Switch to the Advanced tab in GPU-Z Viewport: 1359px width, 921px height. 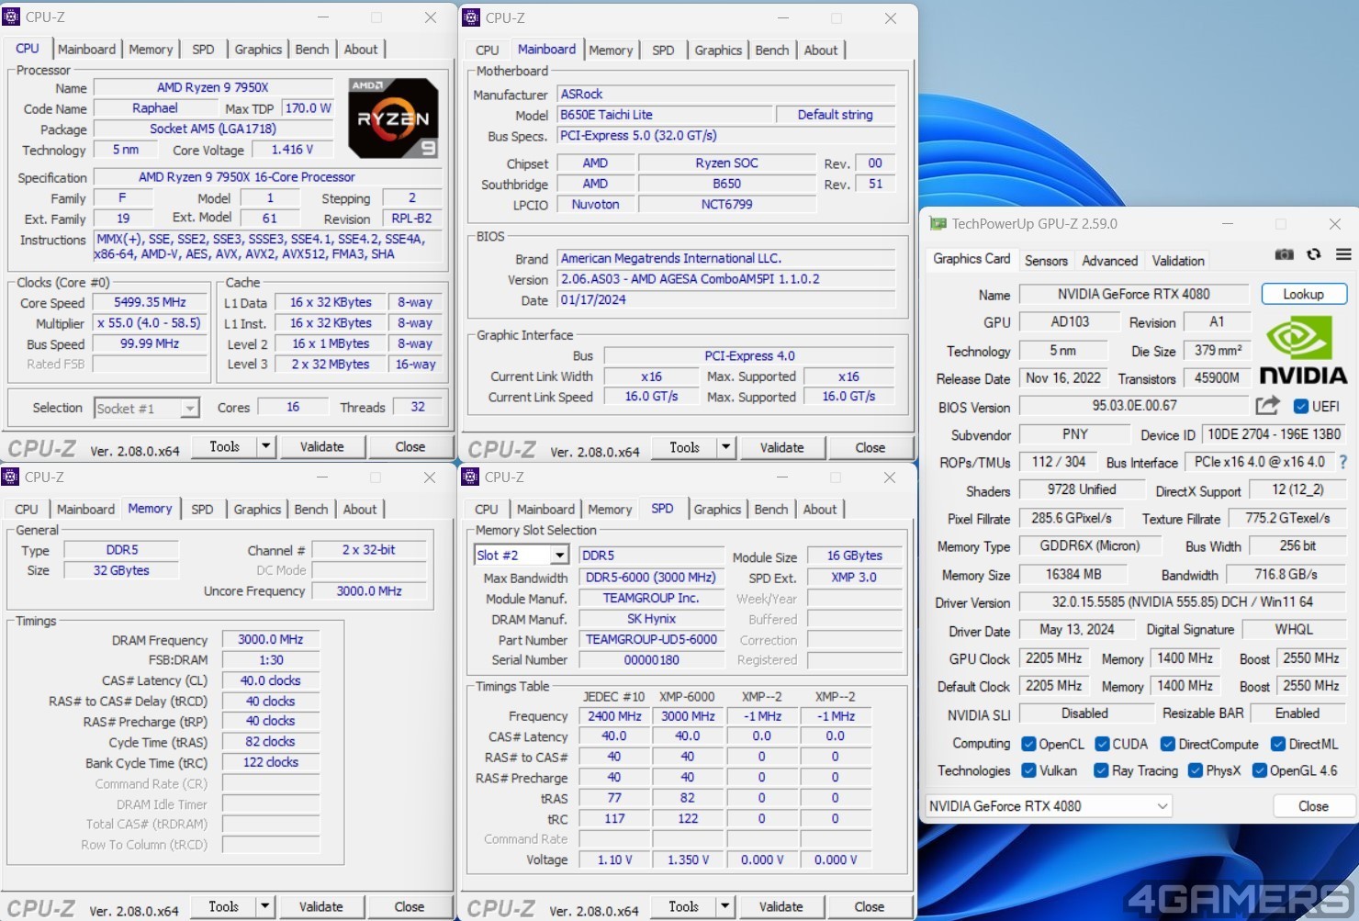coord(1109,261)
